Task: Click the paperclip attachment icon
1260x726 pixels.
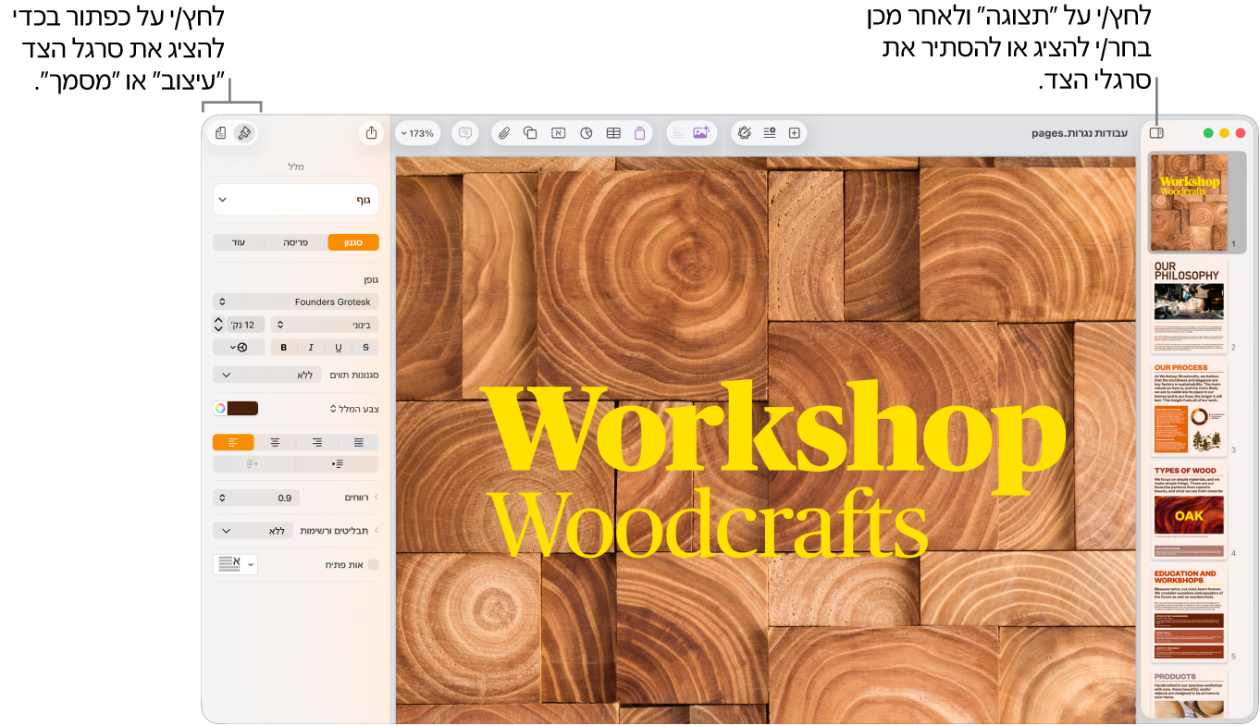Action: (x=504, y=133)
